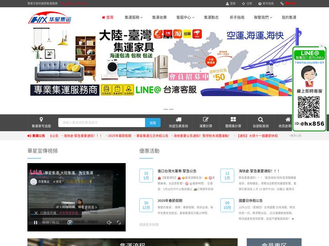This screenshot has width=329, height=246.
Task: Open 海快重要公告通知 announcement in ticker
Action: pos(201,136)
